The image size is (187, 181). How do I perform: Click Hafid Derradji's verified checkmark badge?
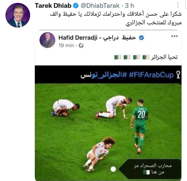142,38
